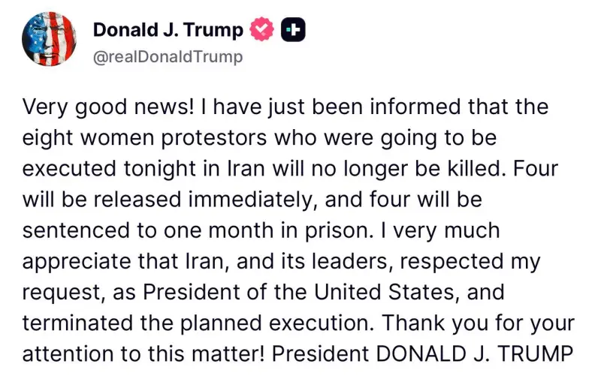Viewport: 601px width, 379px height.
Task: Click the black plus badge icon
Action: (x=292, y=30)
